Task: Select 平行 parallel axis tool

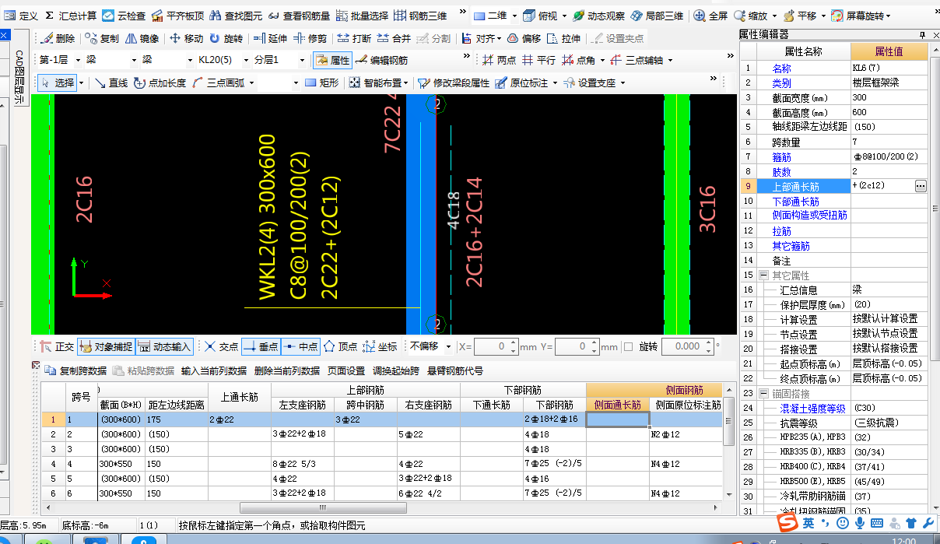Action: [538, 60]
